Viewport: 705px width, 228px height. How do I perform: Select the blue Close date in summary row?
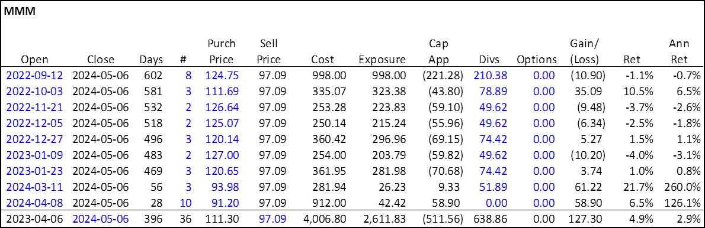click(x=101, y=220)
